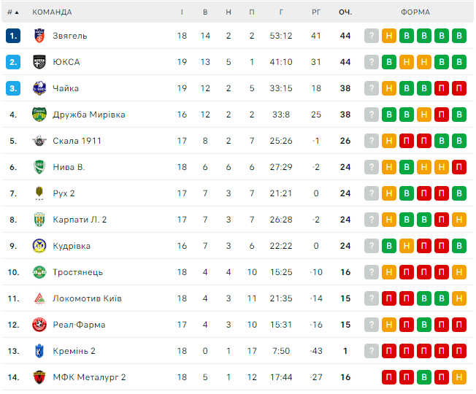Sort standings by ОЧ. points column
Viewport: 476px width, 394px height.
[345, 12]
